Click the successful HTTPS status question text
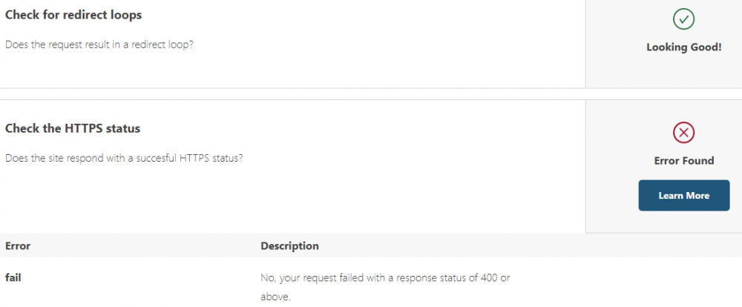 point(124,158)
